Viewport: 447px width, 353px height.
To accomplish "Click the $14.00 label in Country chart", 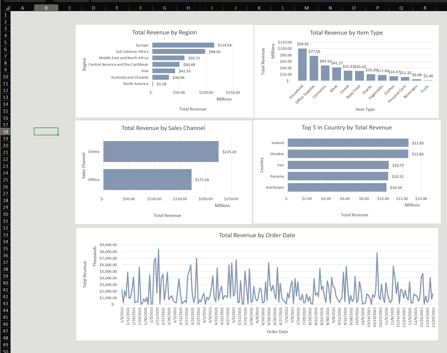I will coord(421,198).
